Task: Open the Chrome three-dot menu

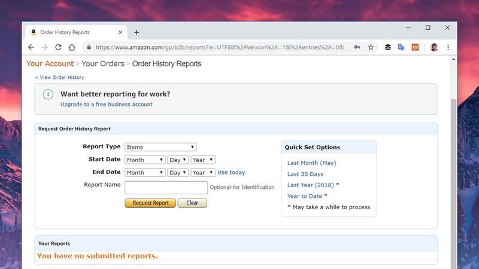Action: click(x=448, y=47)
